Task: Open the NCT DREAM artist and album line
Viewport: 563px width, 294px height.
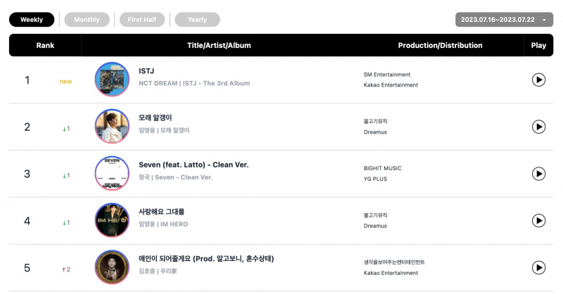Action: [194, 83]
